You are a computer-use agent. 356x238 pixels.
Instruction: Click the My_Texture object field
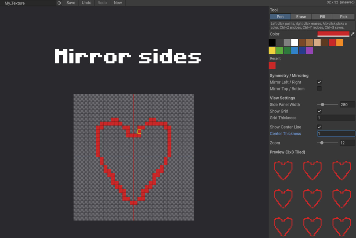click(31, 3)
